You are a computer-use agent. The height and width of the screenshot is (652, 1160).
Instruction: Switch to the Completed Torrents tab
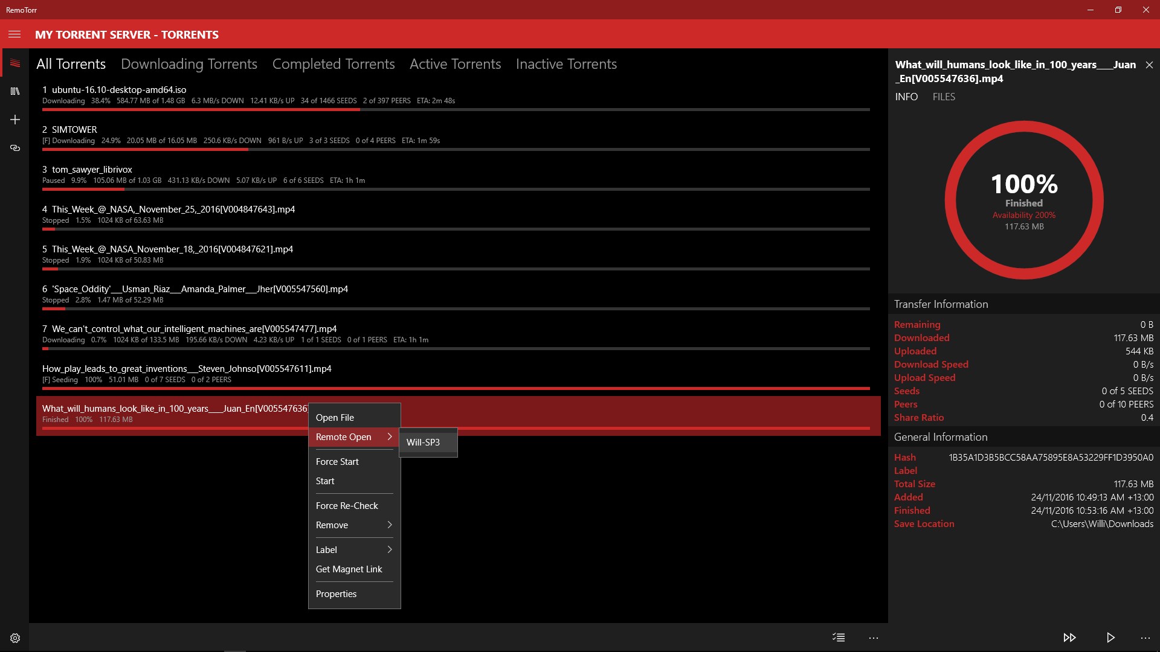tap(333, 63)
